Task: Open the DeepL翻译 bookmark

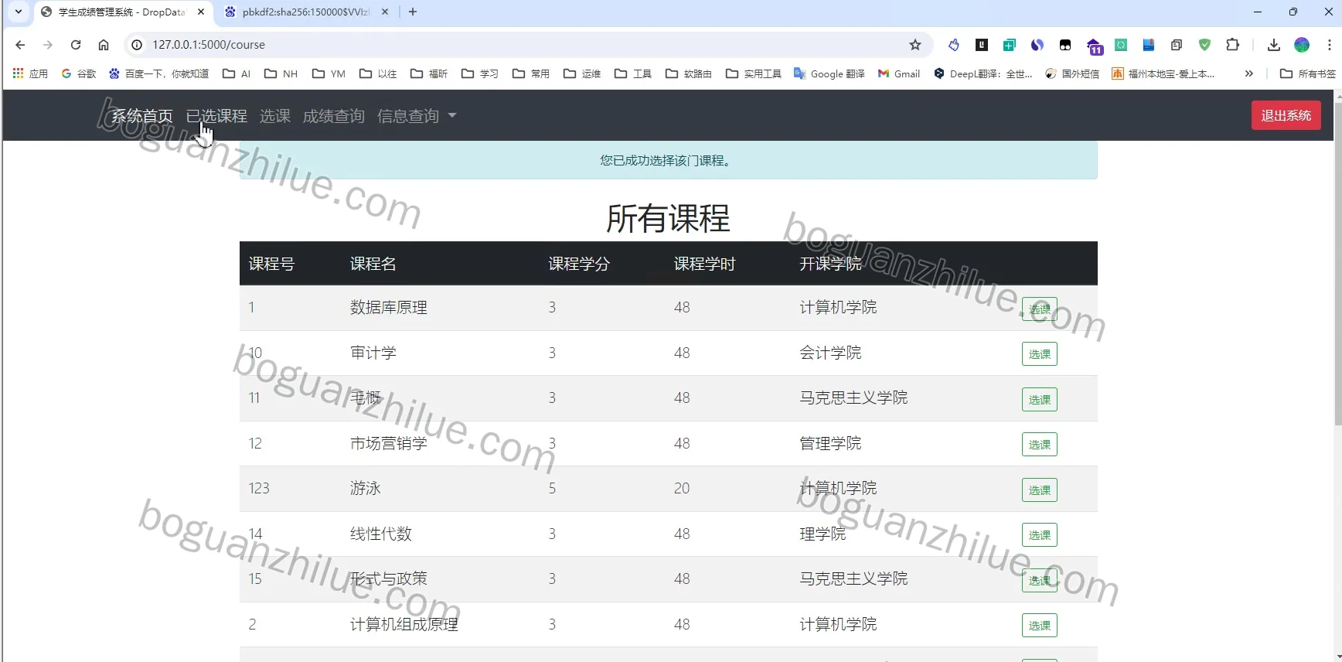Action: (x=983, y=73)
